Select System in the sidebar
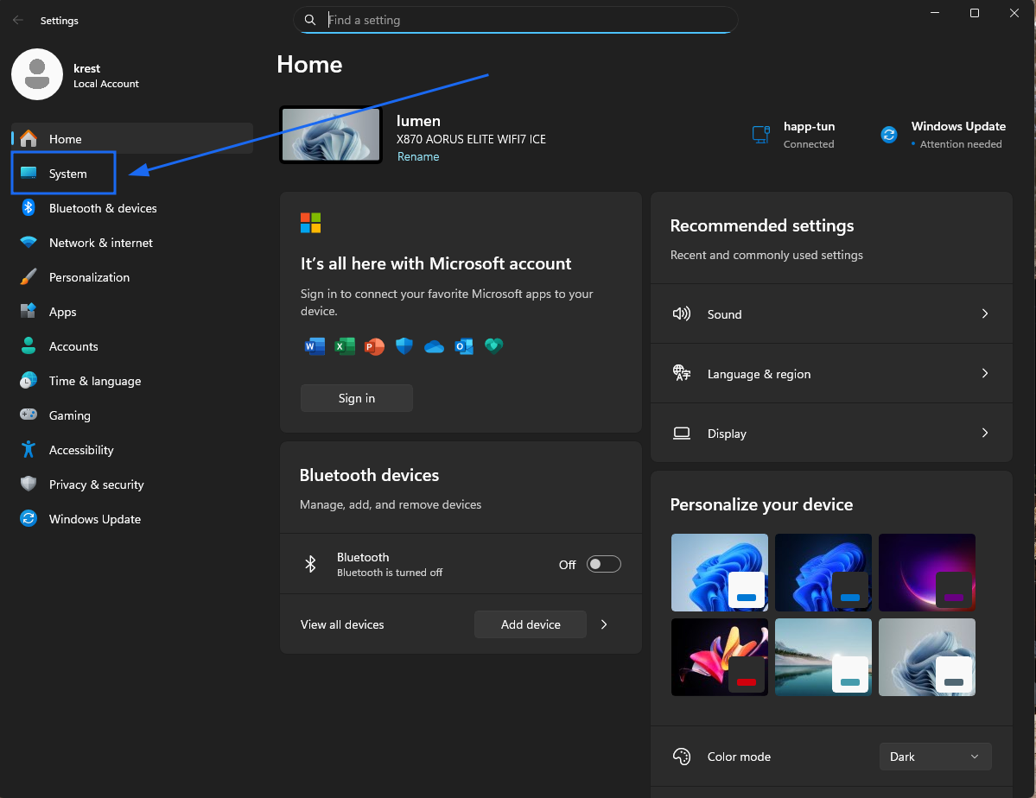This screenshot has height=798, width=1036. (x=67, y=174)
